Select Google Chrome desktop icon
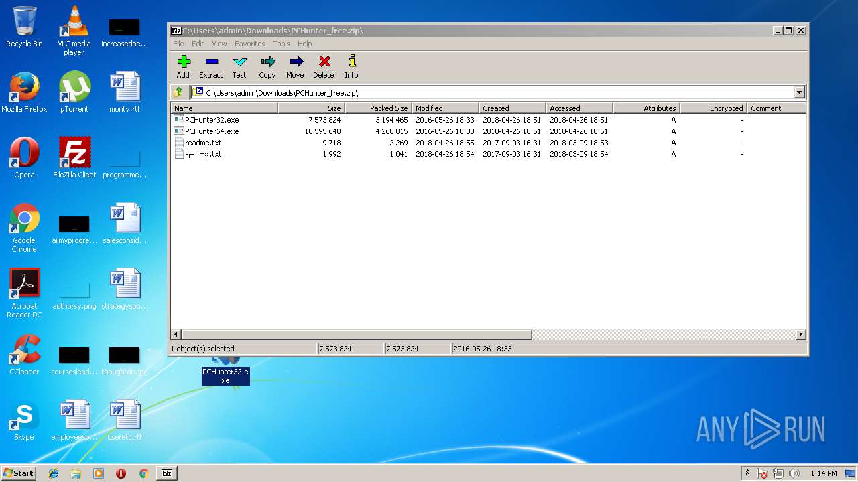Screen dimensions: 858x482 tap(24, 228)
